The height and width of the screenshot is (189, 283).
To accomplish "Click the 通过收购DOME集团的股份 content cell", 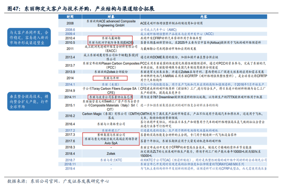I will click(204, 57).
